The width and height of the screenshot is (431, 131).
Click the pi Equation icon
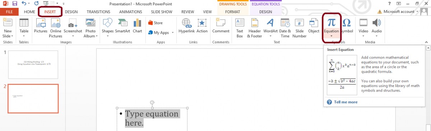(x=332, y=23)
